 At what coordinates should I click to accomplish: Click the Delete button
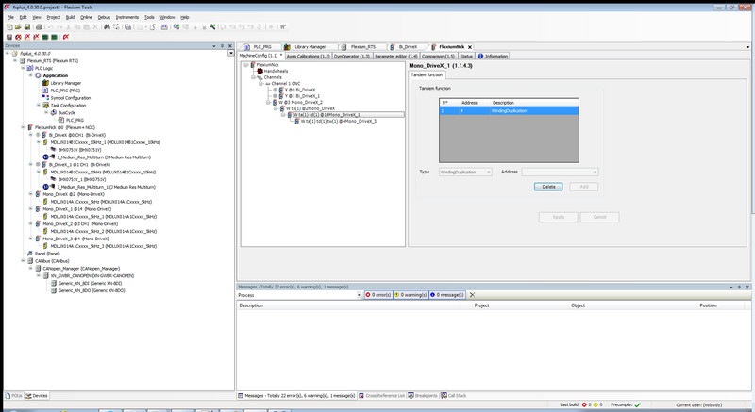548,187
